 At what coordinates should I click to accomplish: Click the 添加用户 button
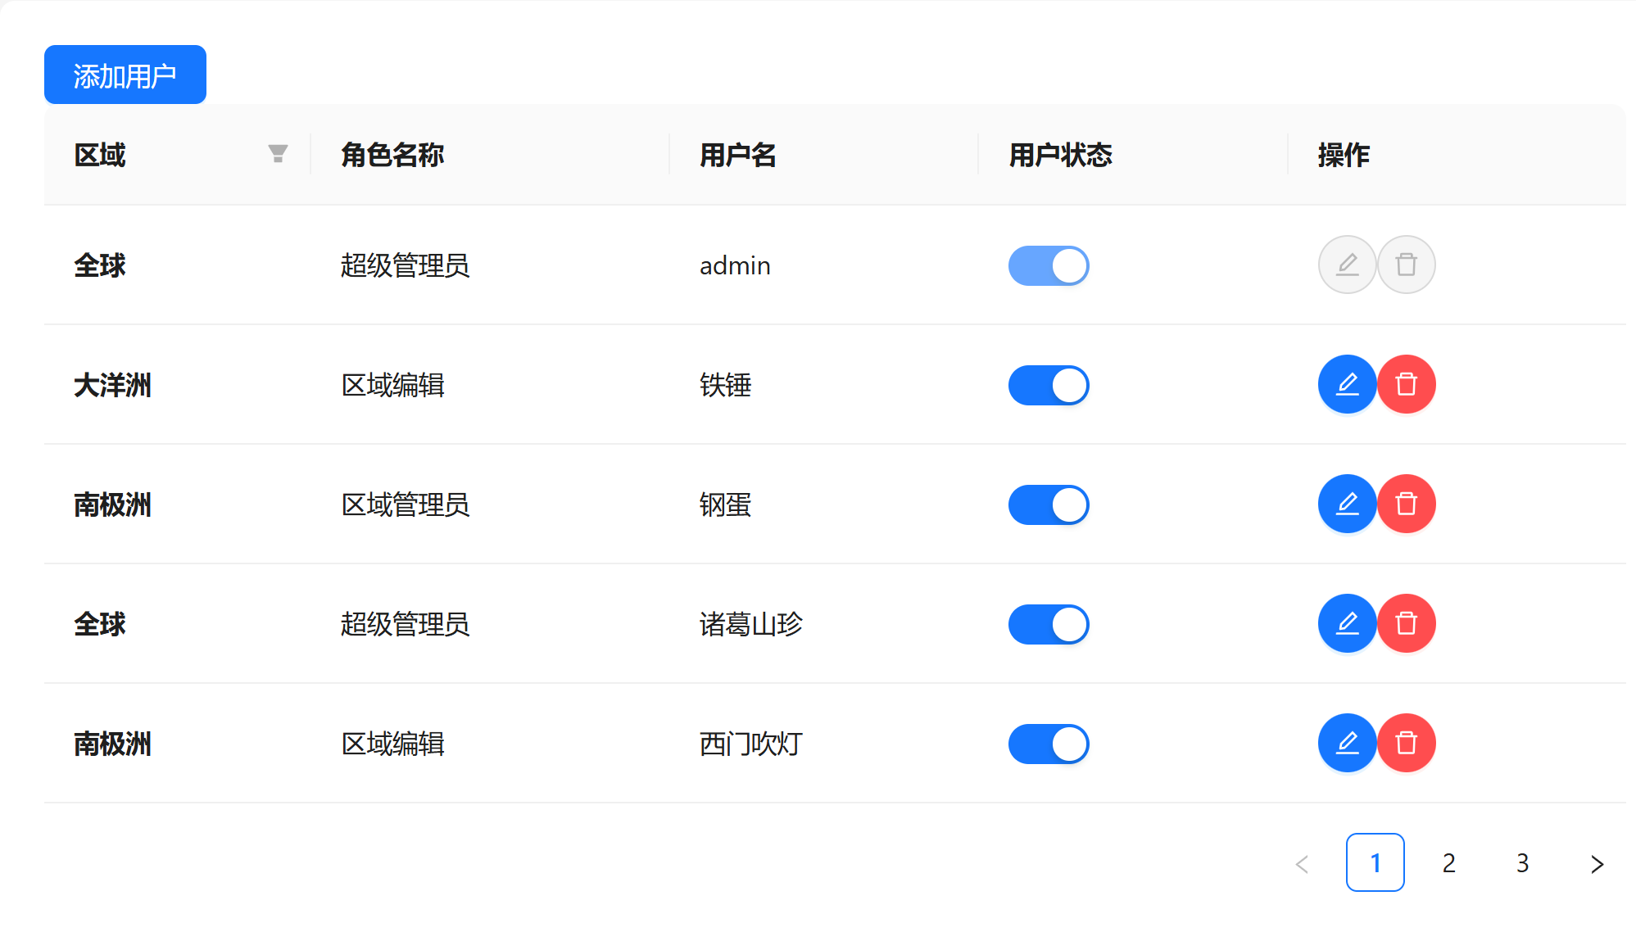[125, 75]
